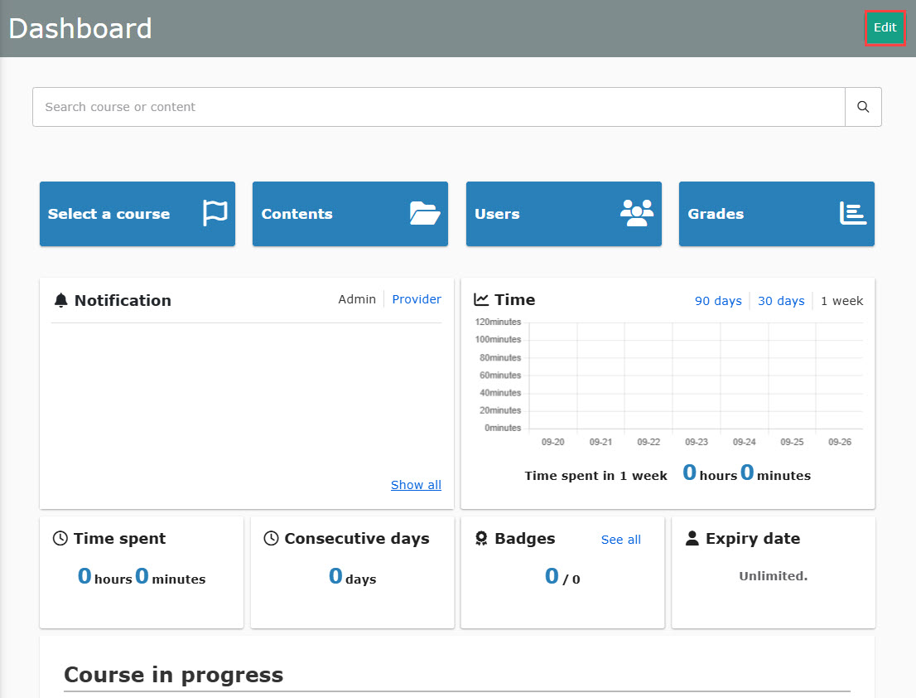Switch to the Provider notification tab
The height and width of the screenshot is (698, 916).
click(417, 299)
